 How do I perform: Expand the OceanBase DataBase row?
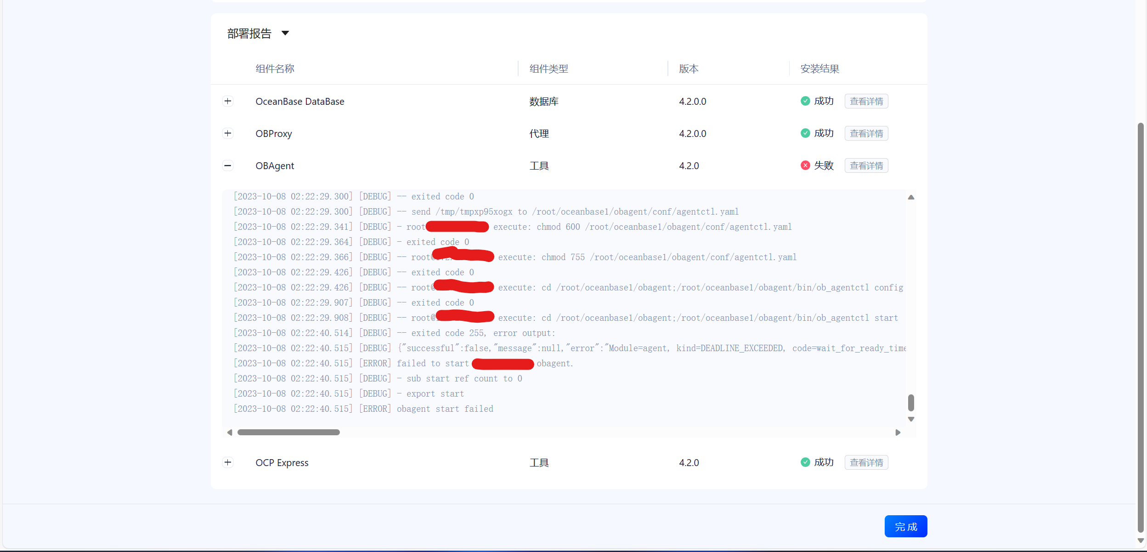(x=228, y=101)
